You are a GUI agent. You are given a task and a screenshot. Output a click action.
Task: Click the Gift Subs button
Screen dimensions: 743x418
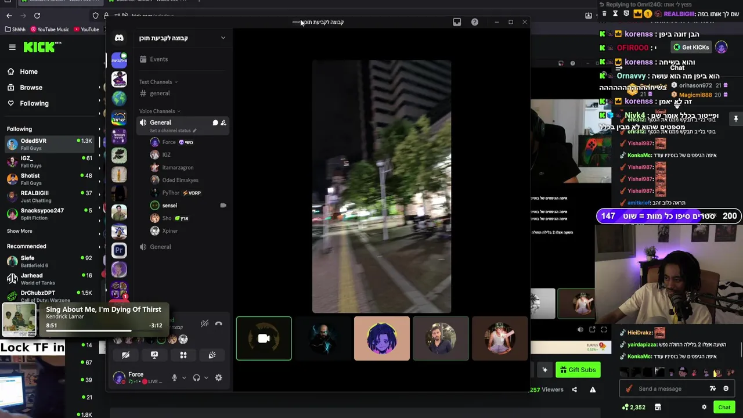[x=578, y=370]
